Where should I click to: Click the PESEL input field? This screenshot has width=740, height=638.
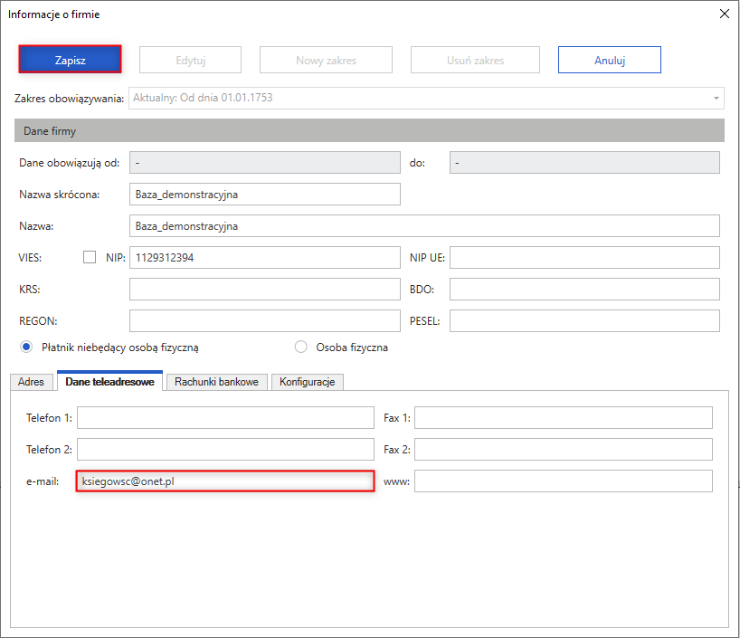point(584,320)
